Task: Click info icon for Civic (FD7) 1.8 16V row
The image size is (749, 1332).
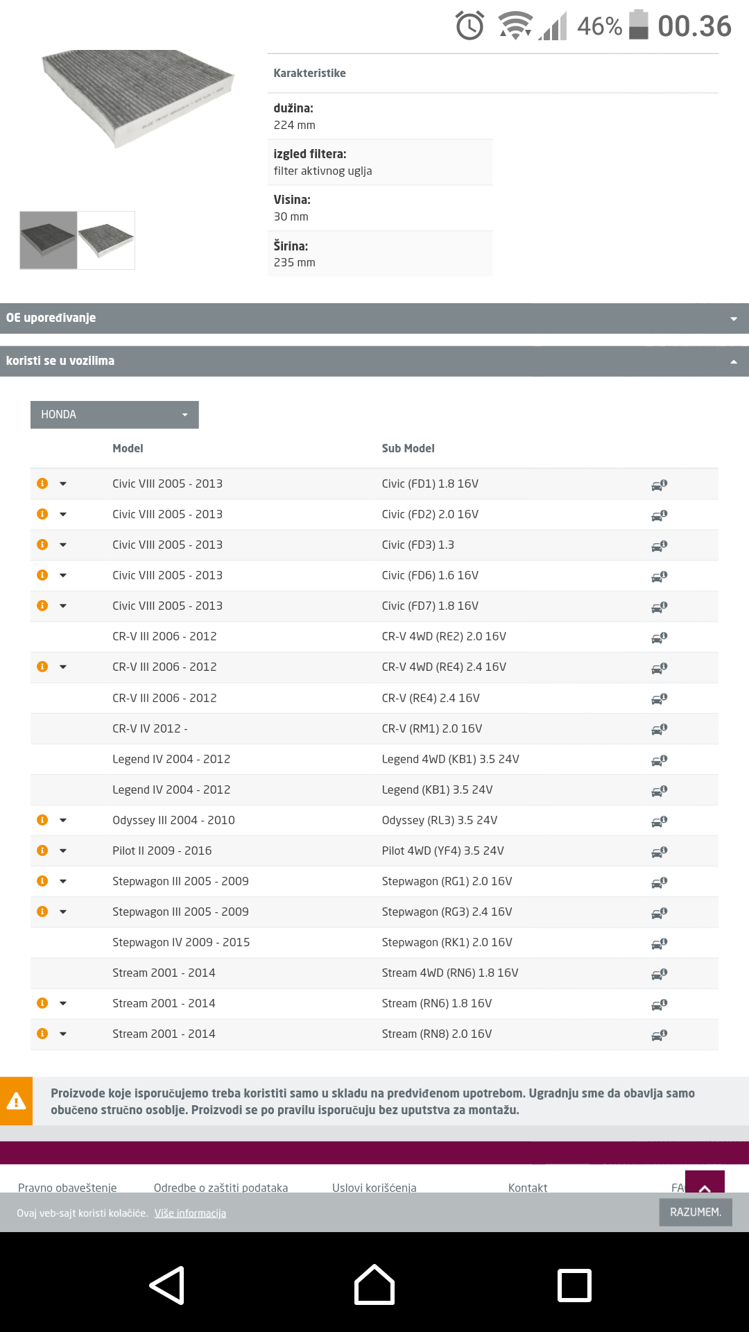Action: pyautogui.click(x=42, y=606)
